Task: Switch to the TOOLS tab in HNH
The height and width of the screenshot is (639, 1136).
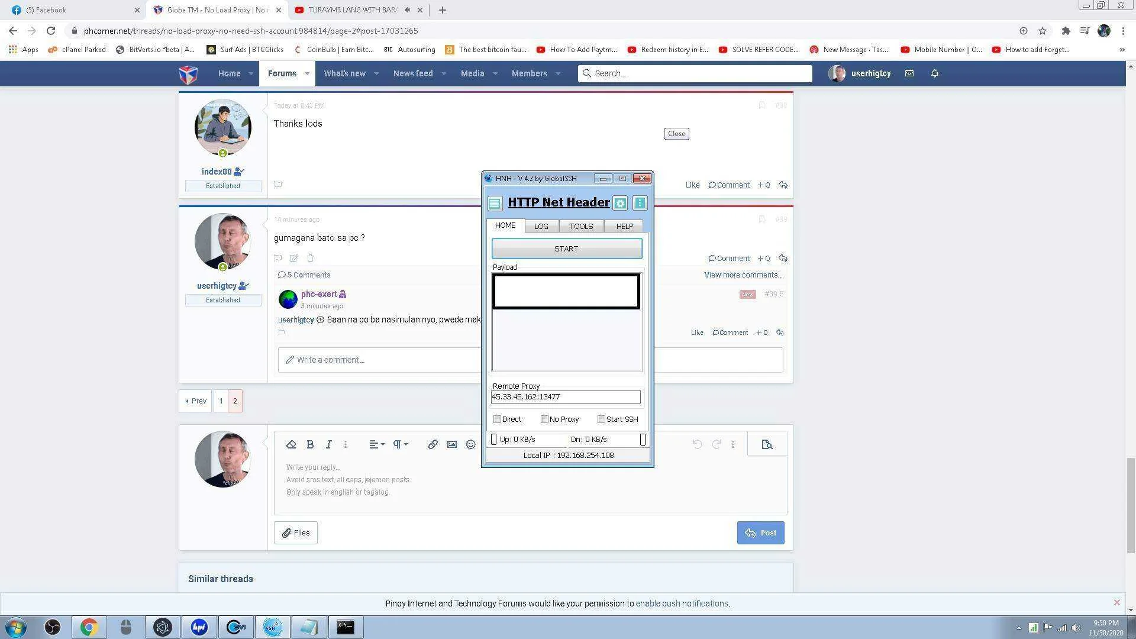Action: pyautogui.click(x=581, y=227)
